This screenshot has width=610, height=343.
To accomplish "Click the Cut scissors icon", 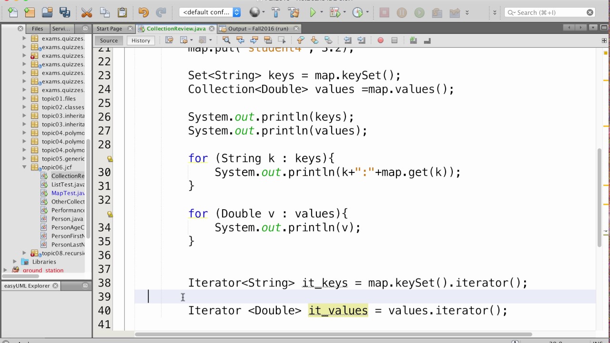I will pyautogui.click(x=87, y=12).
